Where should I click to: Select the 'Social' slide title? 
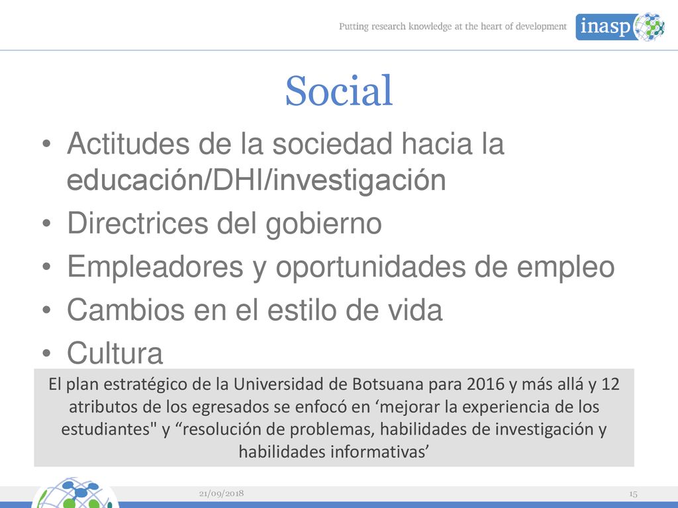tap(338, 91)
